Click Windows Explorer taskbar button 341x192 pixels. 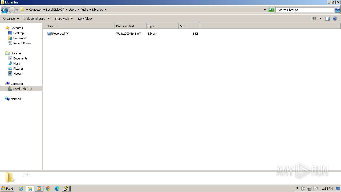click(30, 189)
